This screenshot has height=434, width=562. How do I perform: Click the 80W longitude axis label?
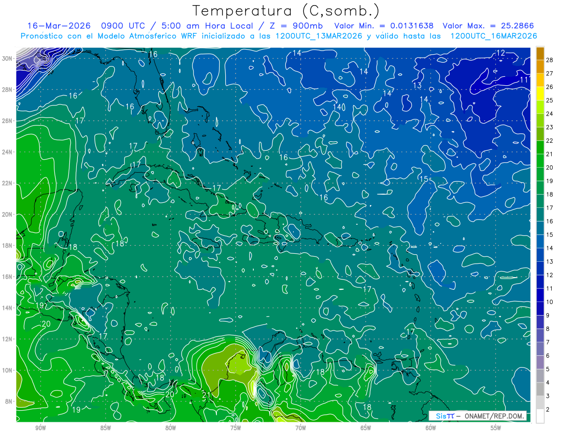(170, 428)
